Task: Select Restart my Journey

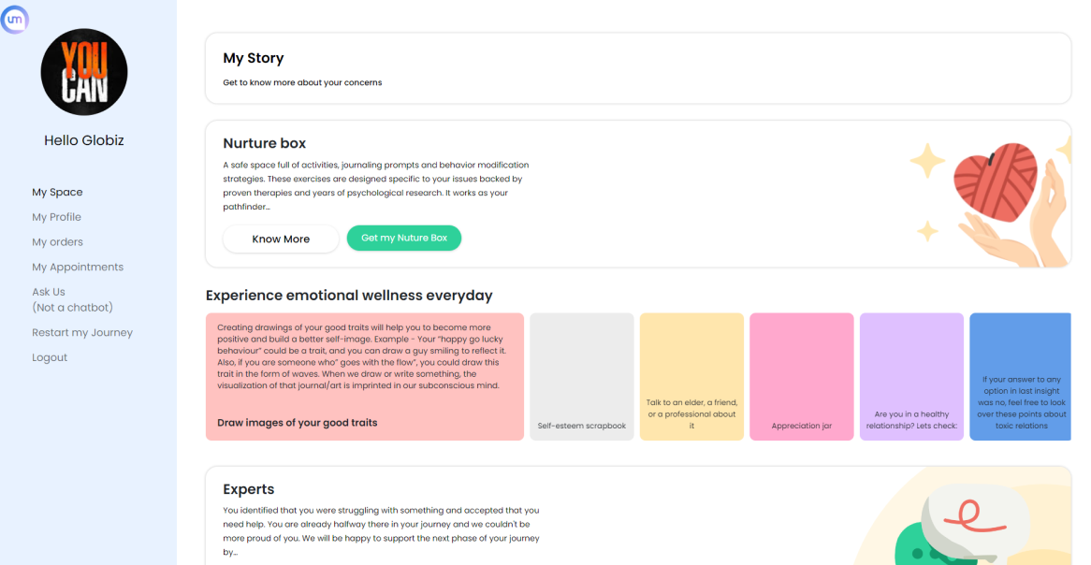Action: [x=82, y=333]
